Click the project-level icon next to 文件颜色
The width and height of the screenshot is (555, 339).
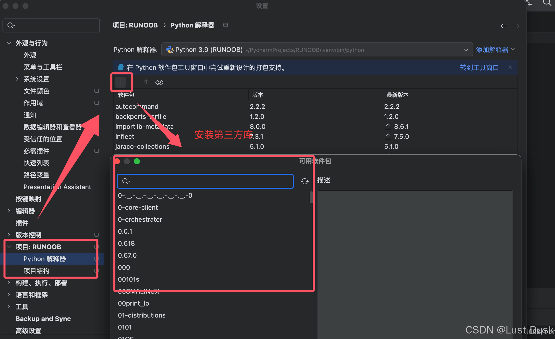point(97,91)
